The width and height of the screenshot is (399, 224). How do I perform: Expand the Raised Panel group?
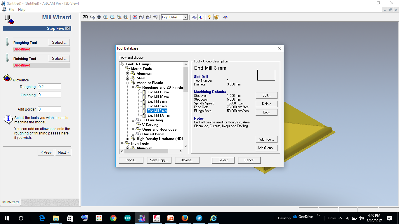click(x=133, y=134)
